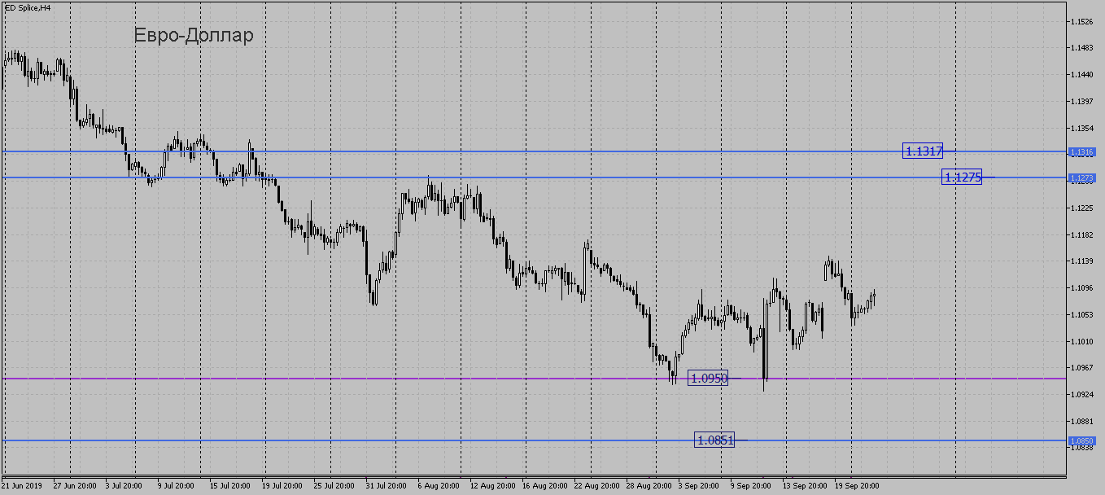1105x495 pixels.
Task: Click the 1.0924 value on price scale
Action: click(x=1081, y=395)
